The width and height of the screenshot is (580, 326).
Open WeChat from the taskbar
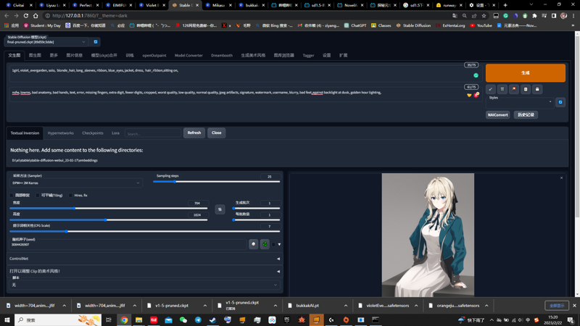coord(183,319)
